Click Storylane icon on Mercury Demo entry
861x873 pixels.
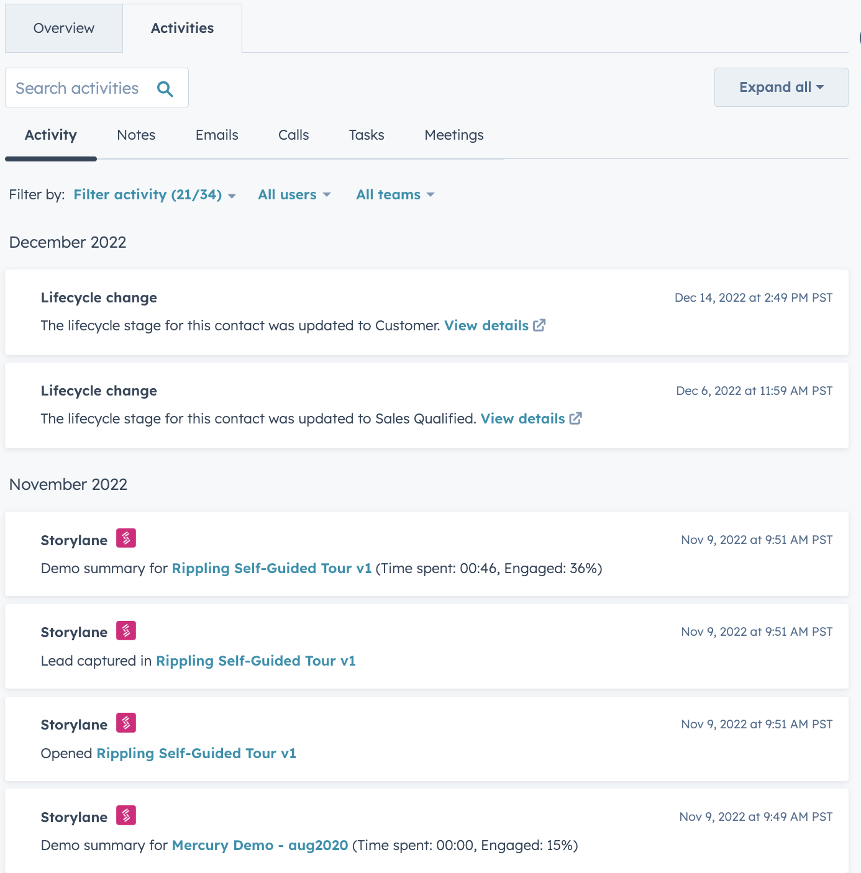coord(126,815)
